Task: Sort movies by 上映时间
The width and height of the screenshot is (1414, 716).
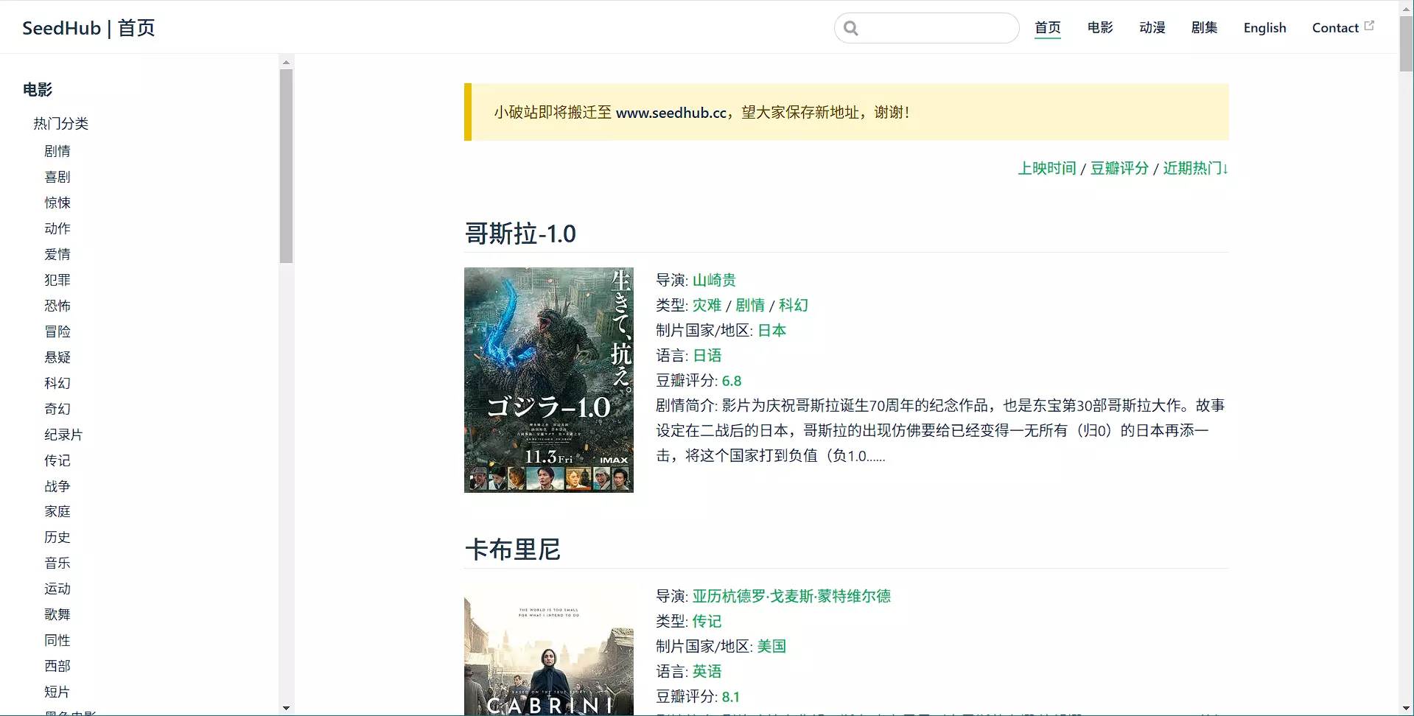Action: (1046, 168)
